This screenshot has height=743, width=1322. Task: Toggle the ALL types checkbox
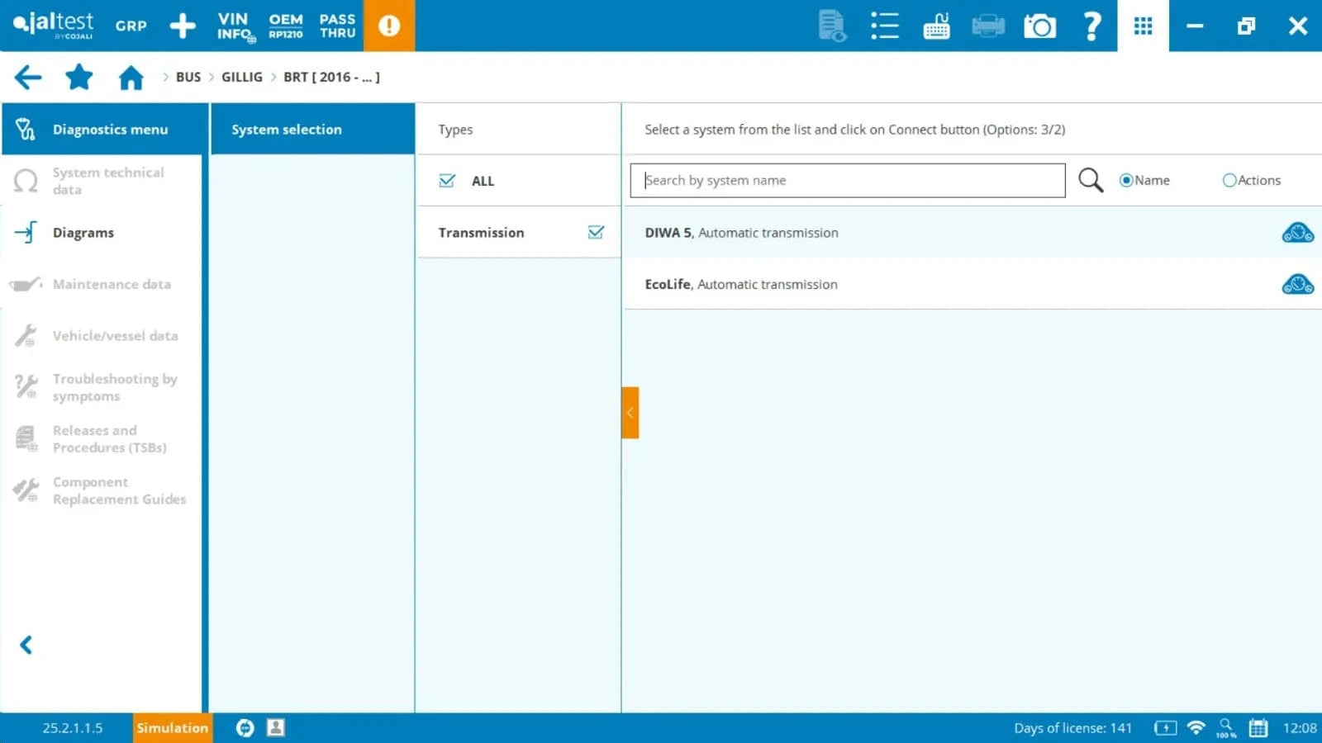[447, 181]
